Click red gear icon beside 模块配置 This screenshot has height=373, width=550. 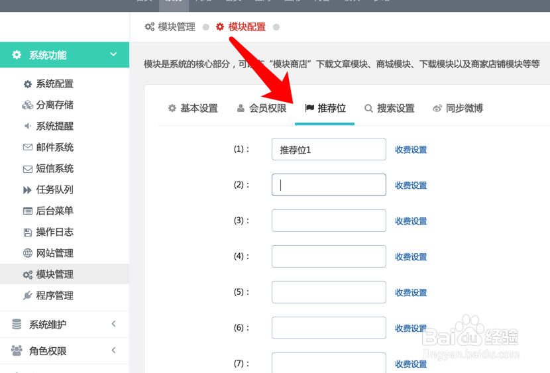220,27
